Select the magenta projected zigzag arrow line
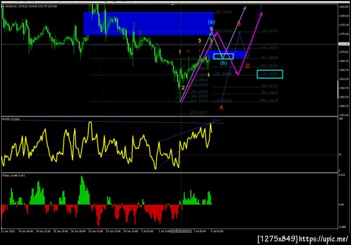 coord(228,54)
